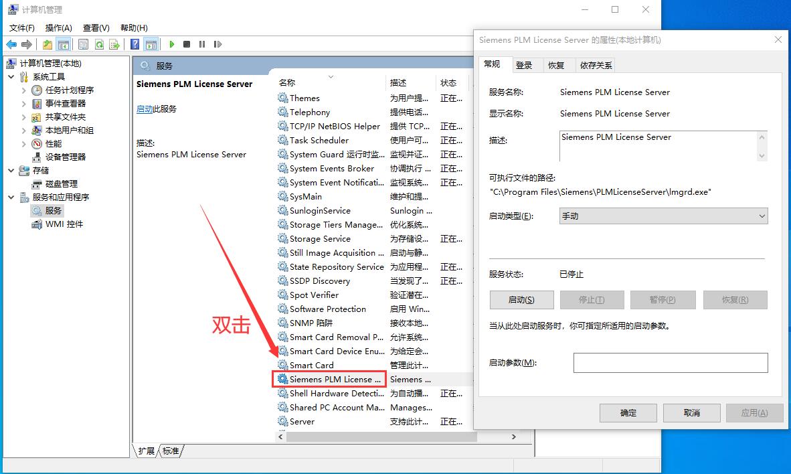Click the green Start Service toolbar icon
Viewport: 791px width, 474px height.
tap(172, 44)
